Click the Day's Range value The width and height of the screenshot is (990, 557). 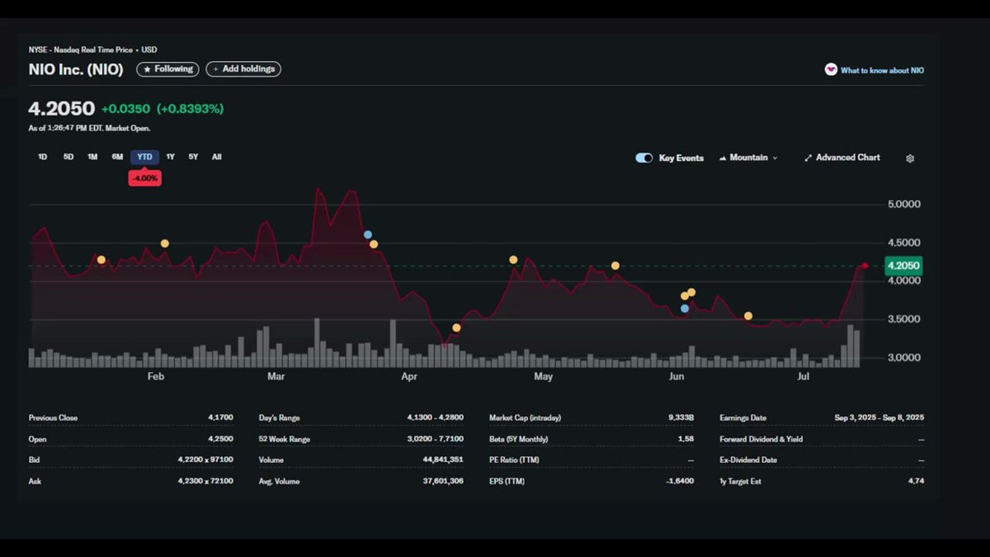(435, 418)
